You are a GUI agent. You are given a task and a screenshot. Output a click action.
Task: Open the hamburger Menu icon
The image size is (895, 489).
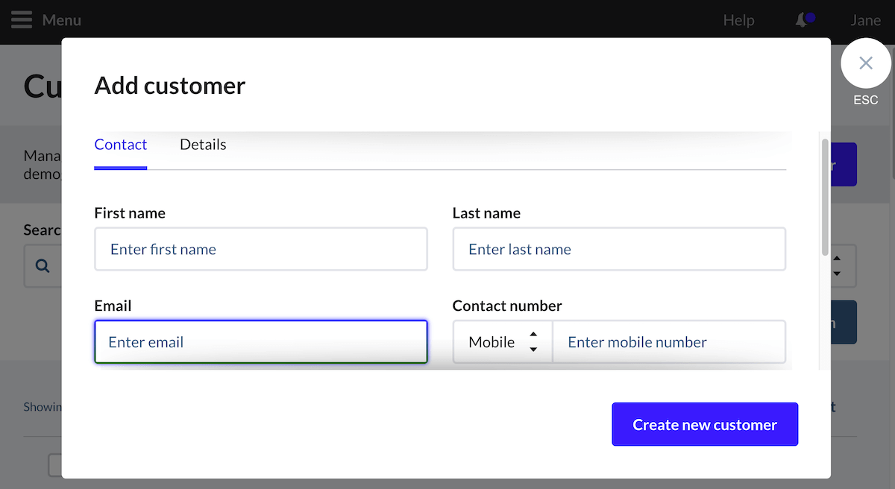click(22, 20)
